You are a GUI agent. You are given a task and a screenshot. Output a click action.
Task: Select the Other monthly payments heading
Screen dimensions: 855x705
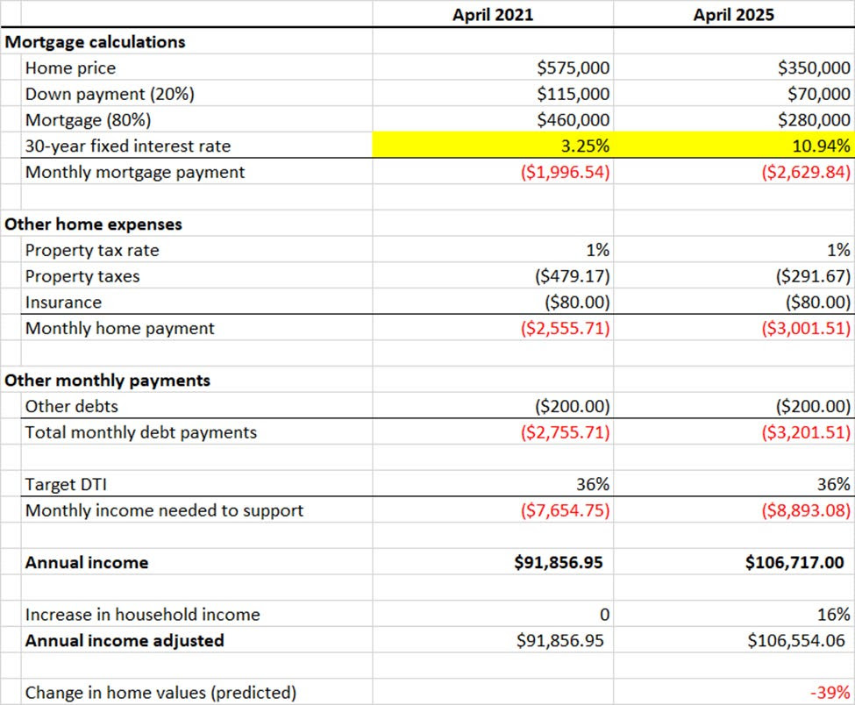(107, 381)
